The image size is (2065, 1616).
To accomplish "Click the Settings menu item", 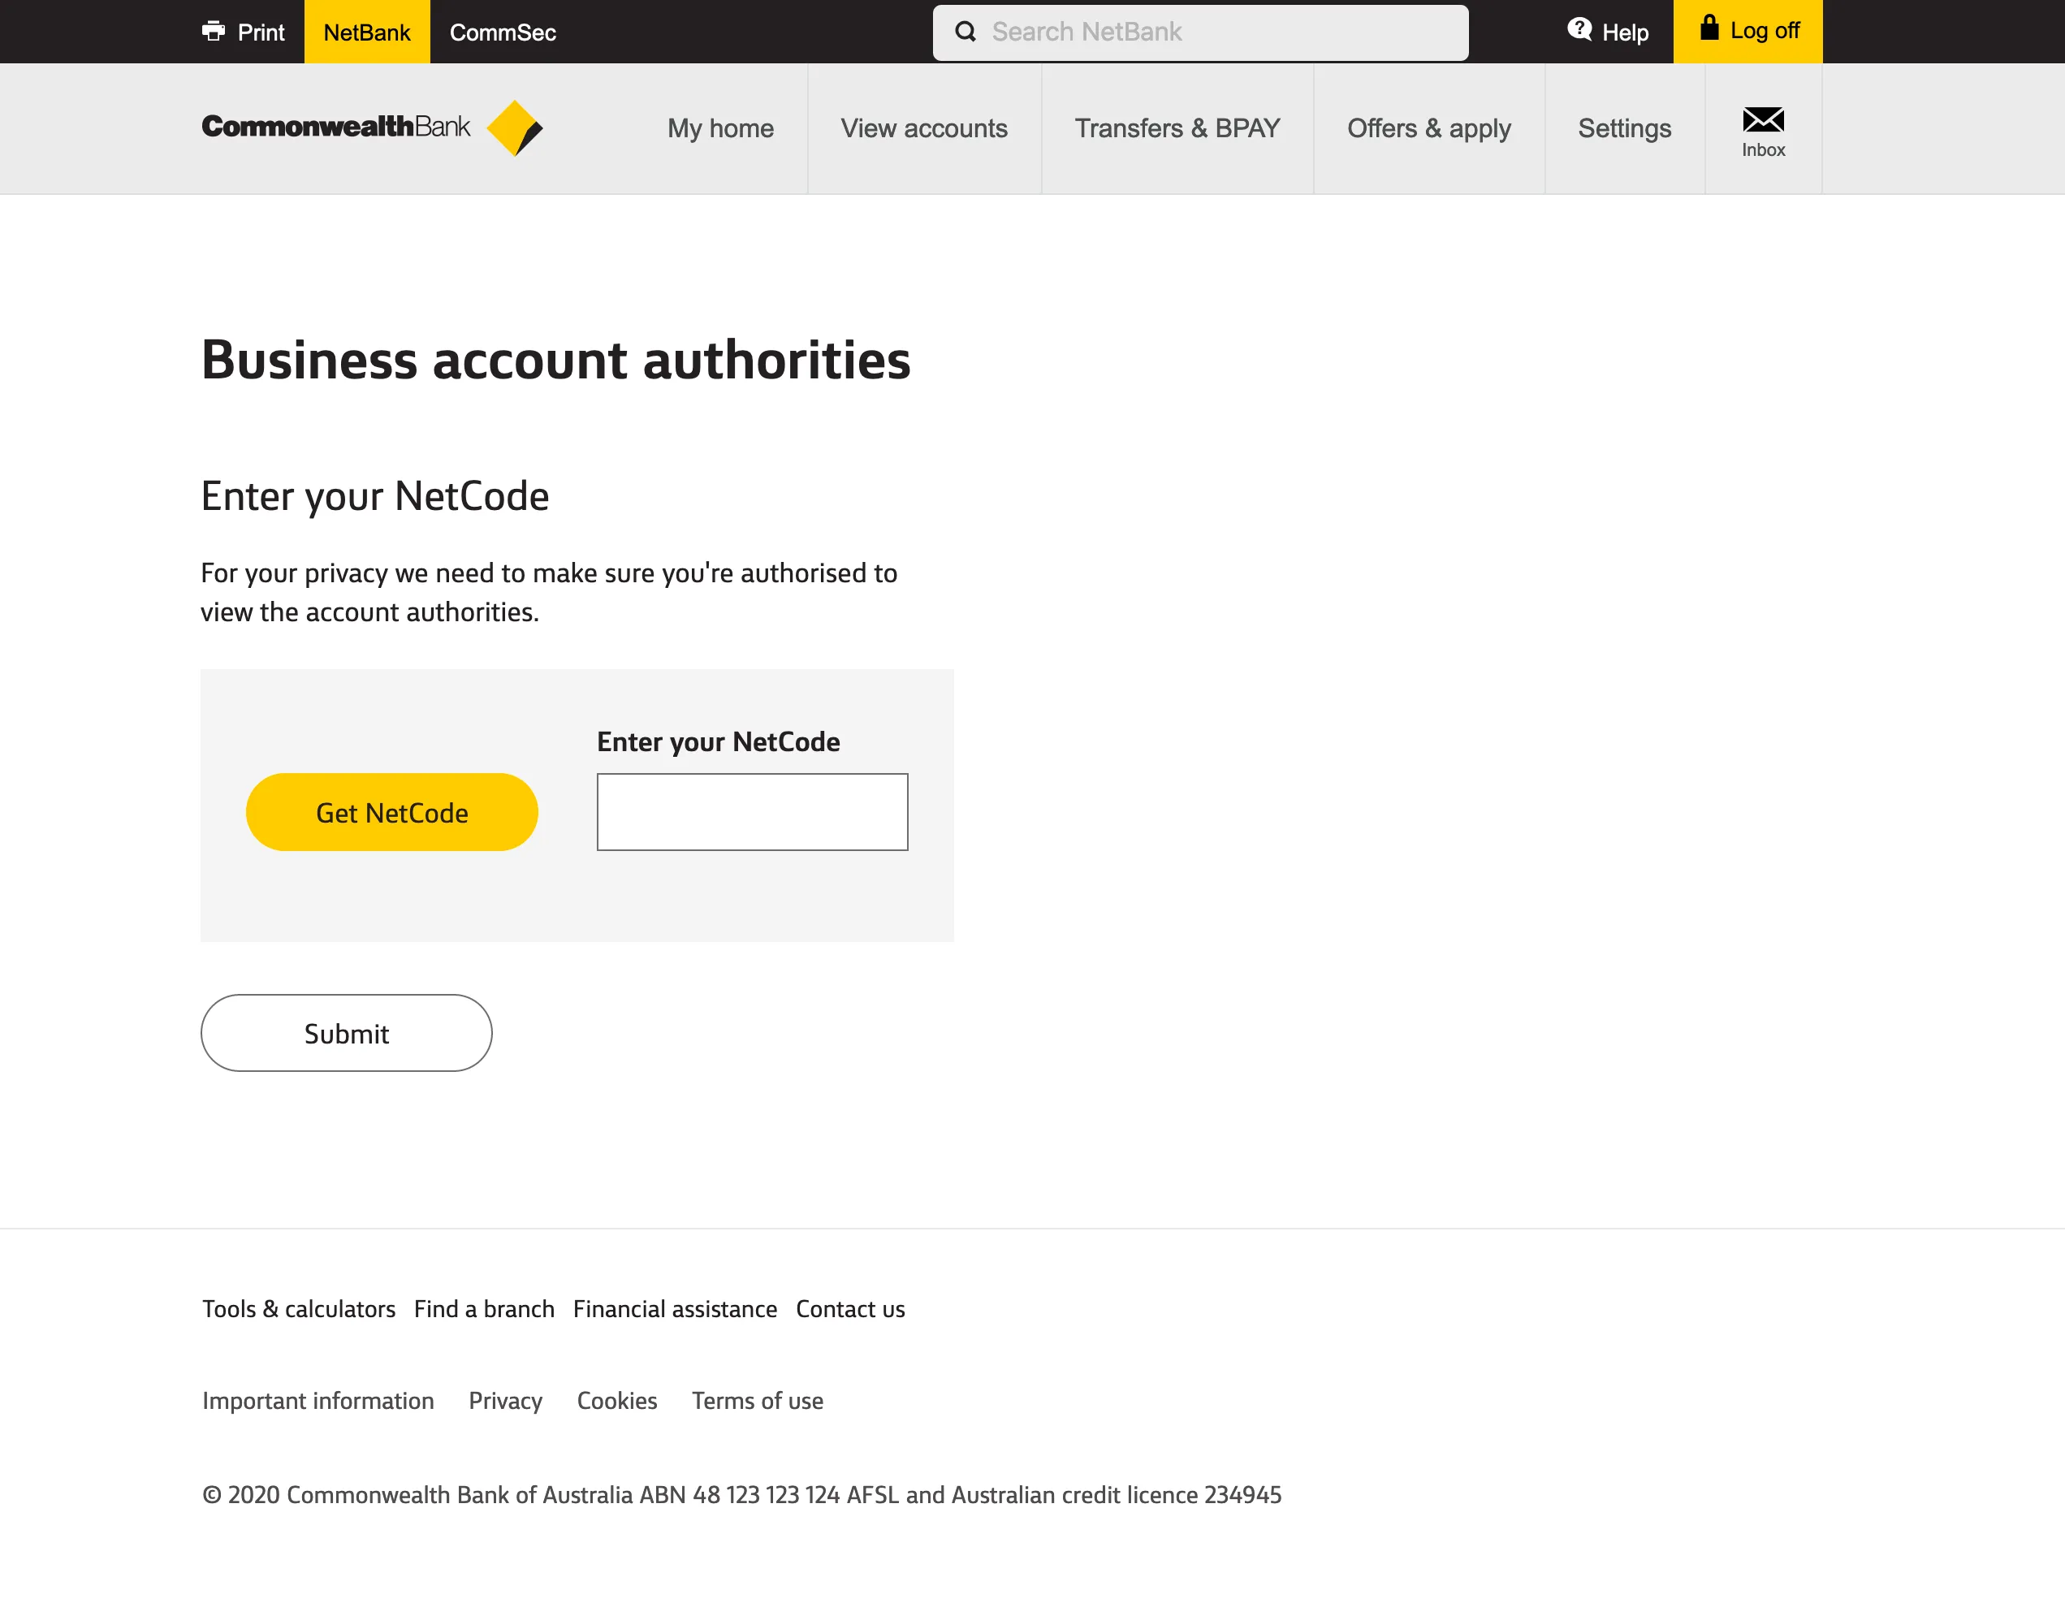I will 1622,129.
